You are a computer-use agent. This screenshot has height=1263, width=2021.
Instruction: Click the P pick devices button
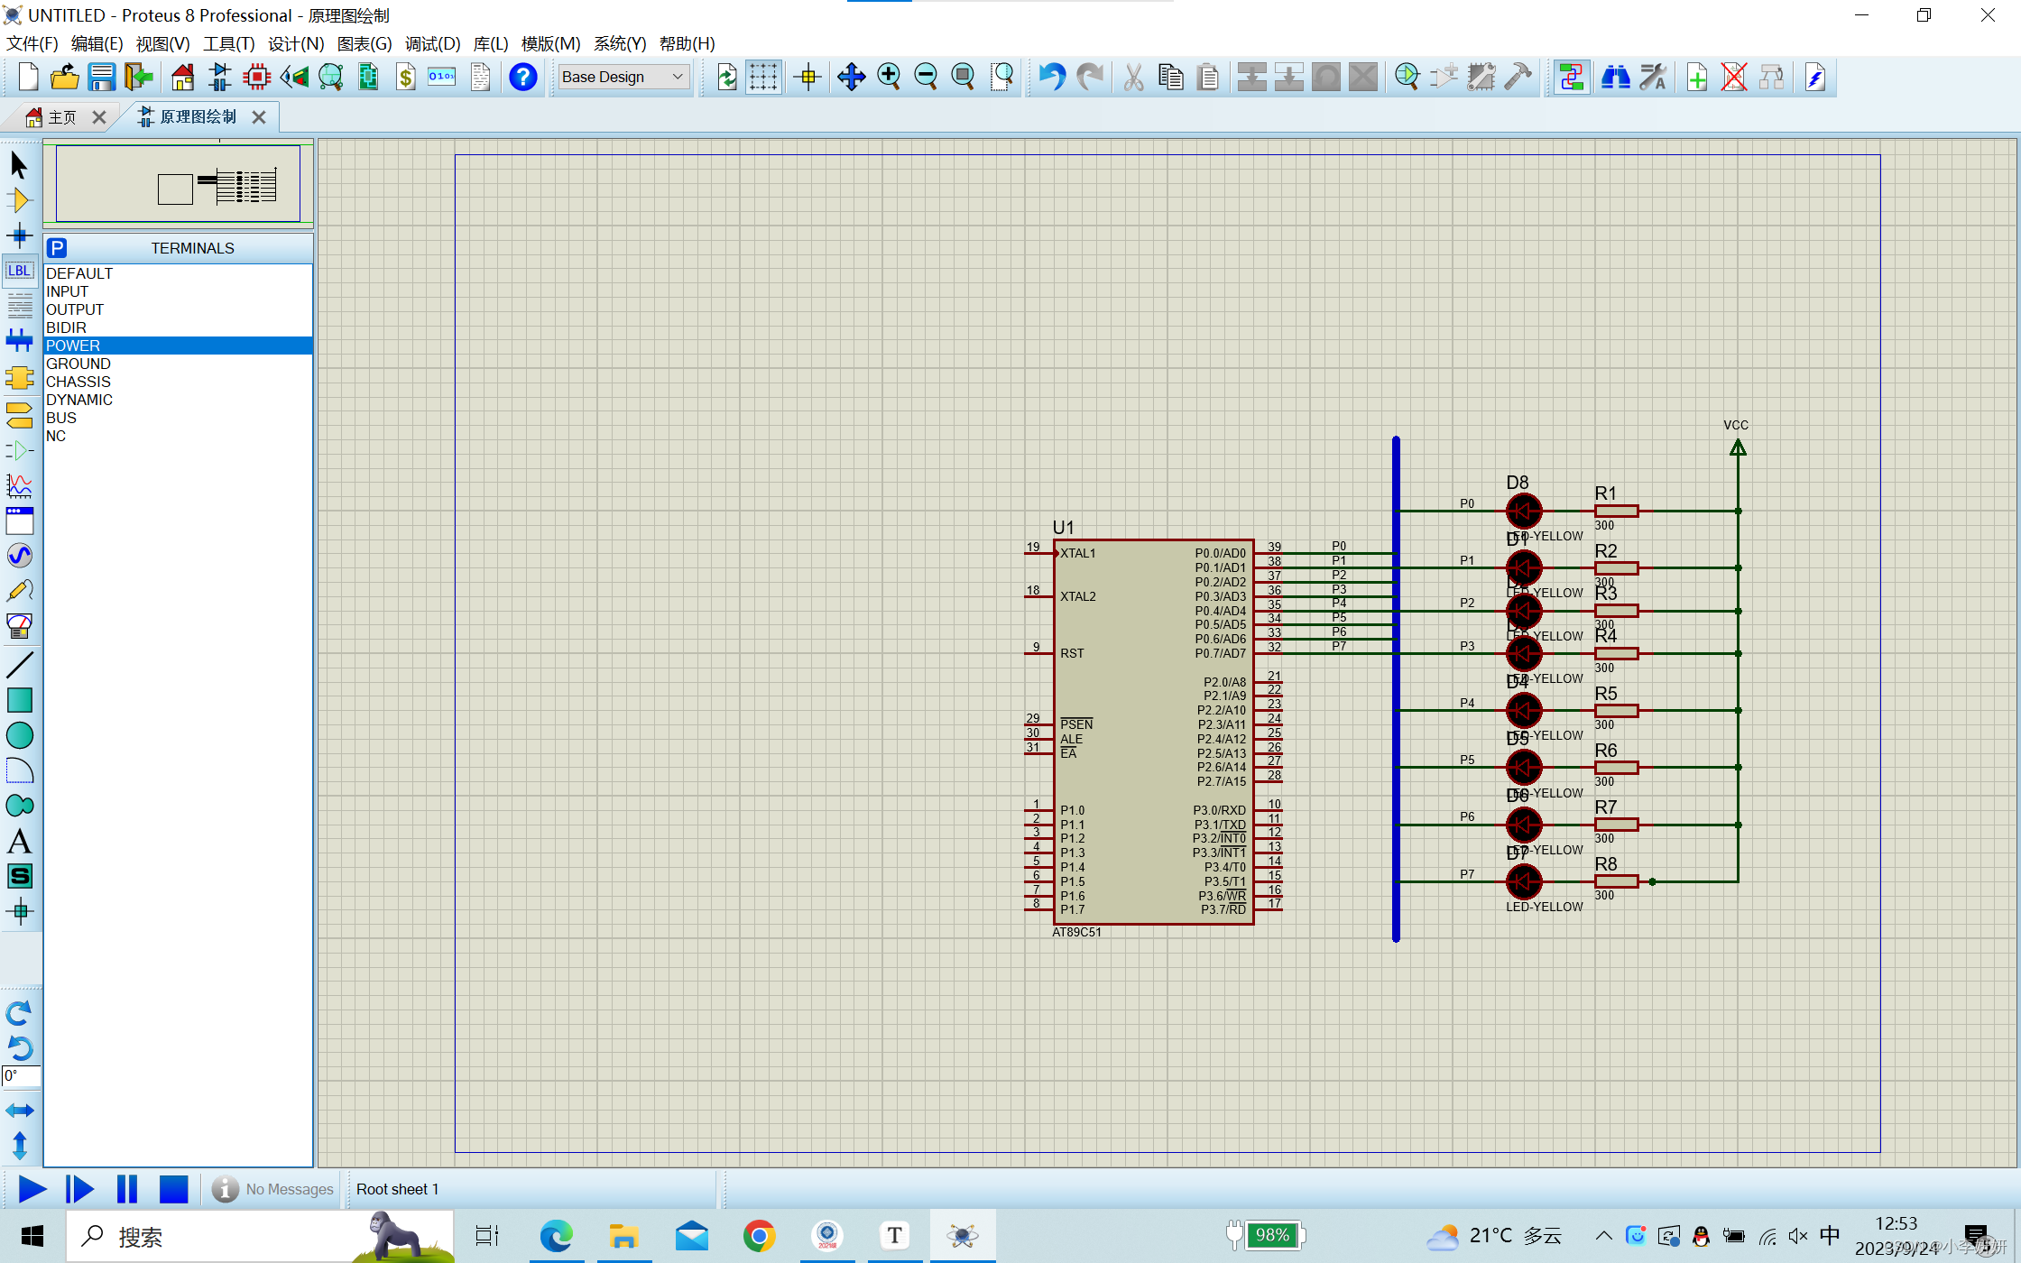pos(57,248)
